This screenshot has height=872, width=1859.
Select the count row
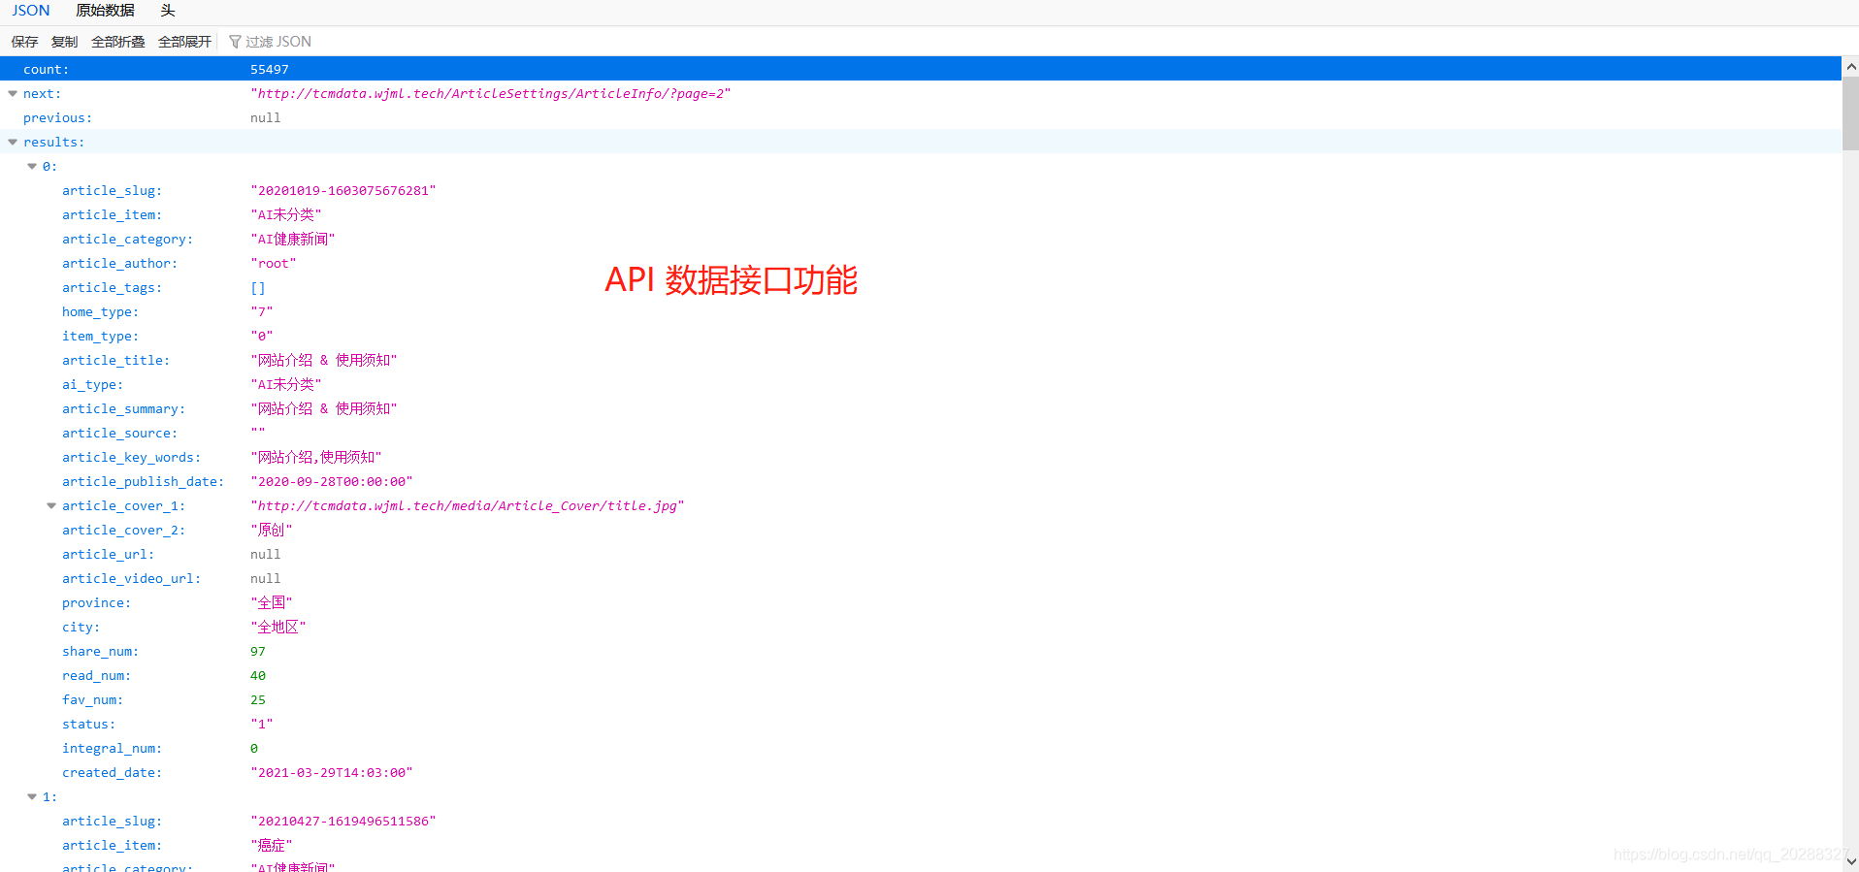pos(921,69)
